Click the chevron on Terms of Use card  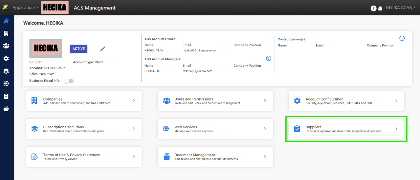pyautogui.click(x=134, y=157)
